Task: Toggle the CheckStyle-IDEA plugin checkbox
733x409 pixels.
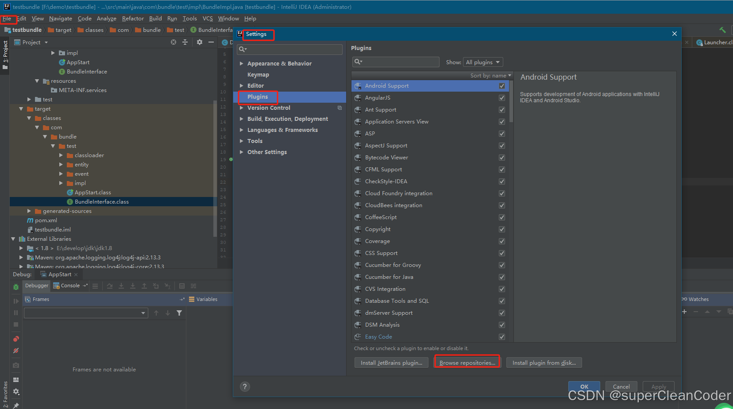Action: point(502,181)
